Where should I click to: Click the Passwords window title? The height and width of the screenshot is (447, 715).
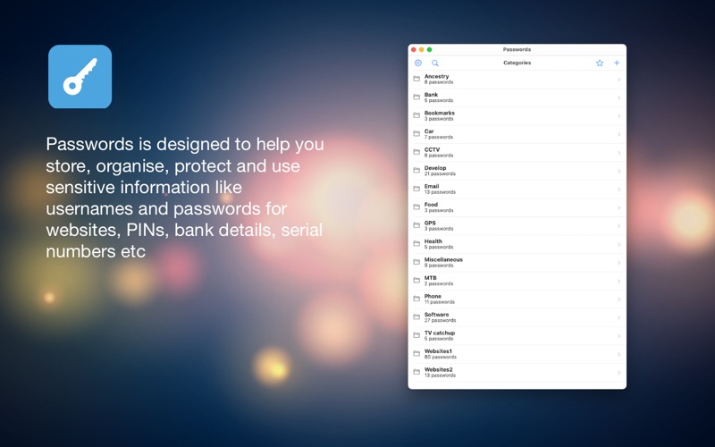[x=517, y=49]
